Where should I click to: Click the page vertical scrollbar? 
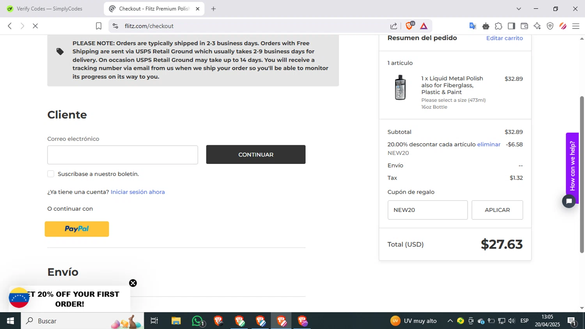(582, 174)
